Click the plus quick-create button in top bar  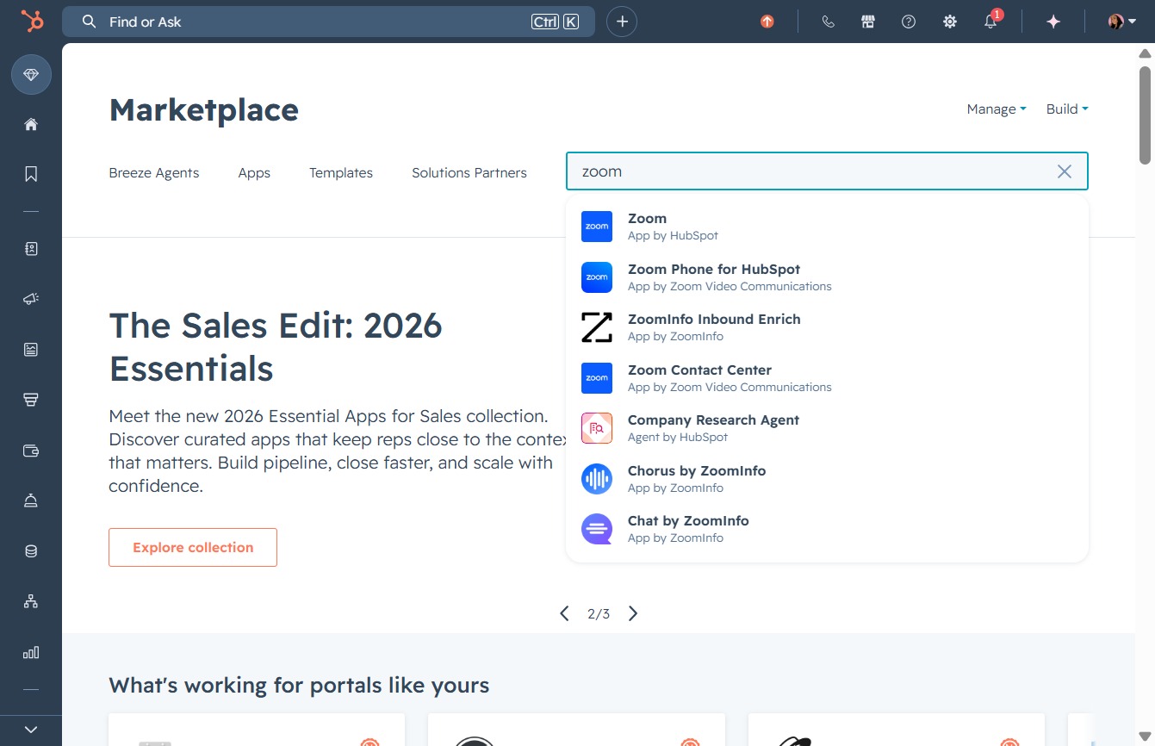click(622, 22)
